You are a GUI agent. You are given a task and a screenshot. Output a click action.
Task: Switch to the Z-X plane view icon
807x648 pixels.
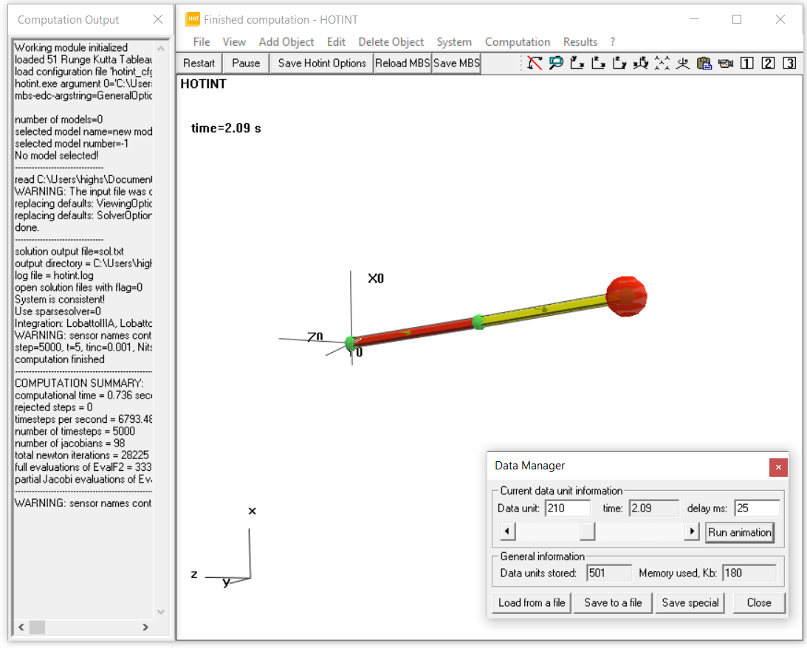[597, 63]
